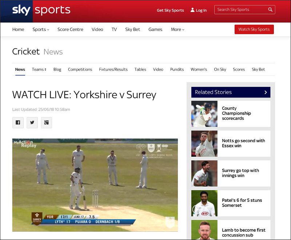Share article on Facebook

coord(18,123)
